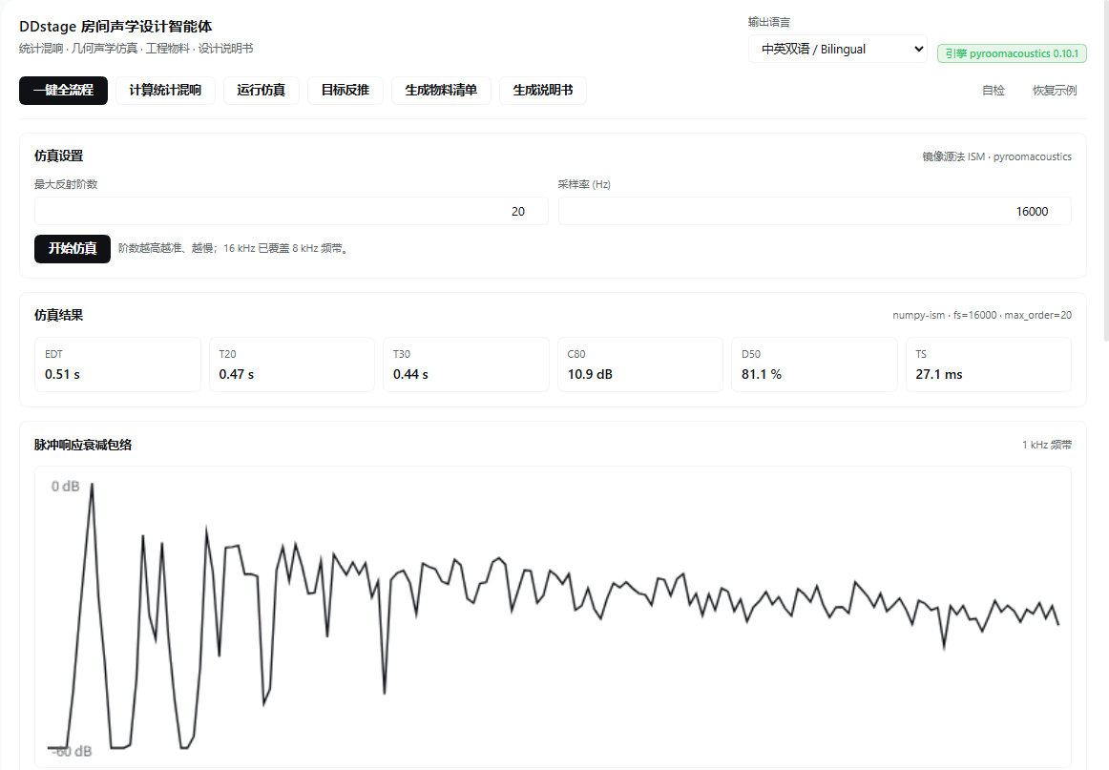Screen dimensions: 1109x770
Task: Click the 仿真结果 section heading
Action: point(59,315)
